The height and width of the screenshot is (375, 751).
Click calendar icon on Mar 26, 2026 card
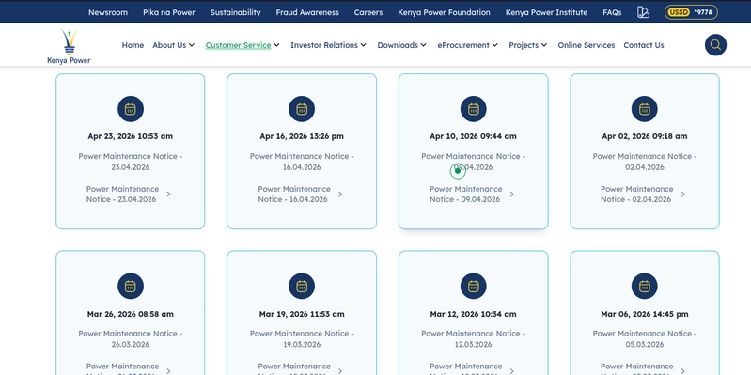131,287
